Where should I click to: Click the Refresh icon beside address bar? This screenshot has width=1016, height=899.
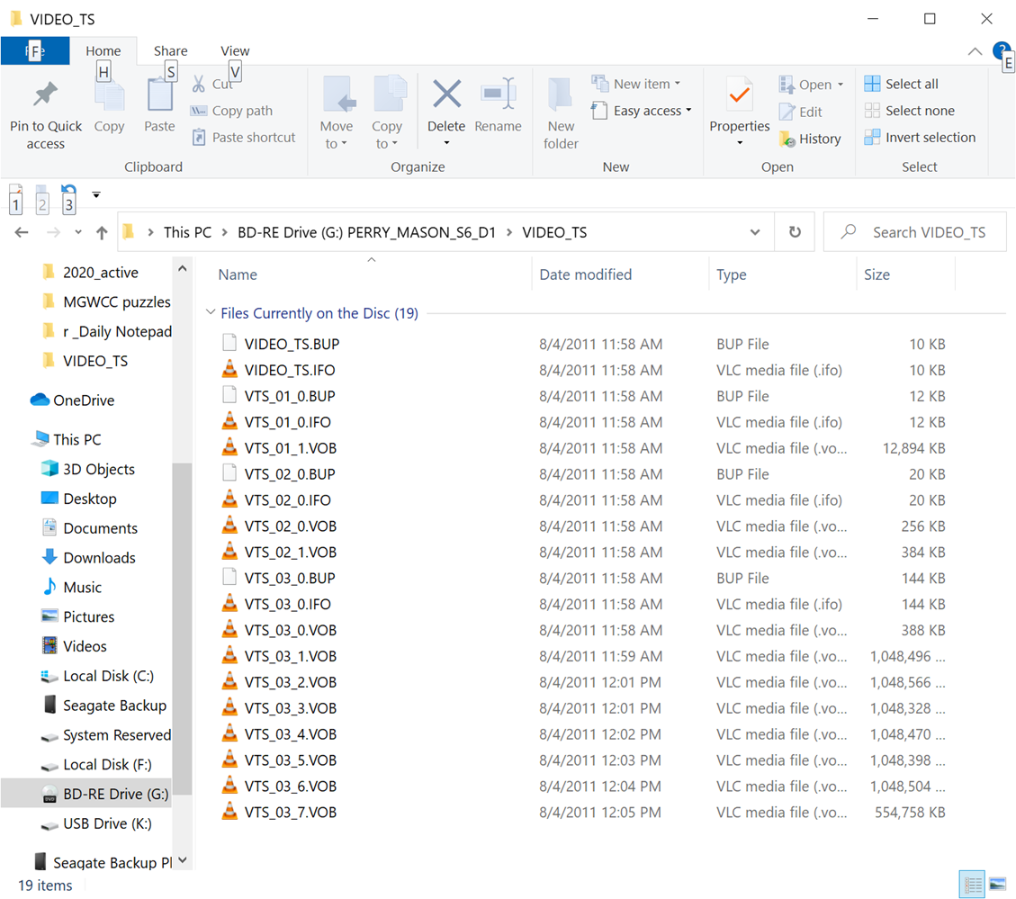(x=795, y=231)
